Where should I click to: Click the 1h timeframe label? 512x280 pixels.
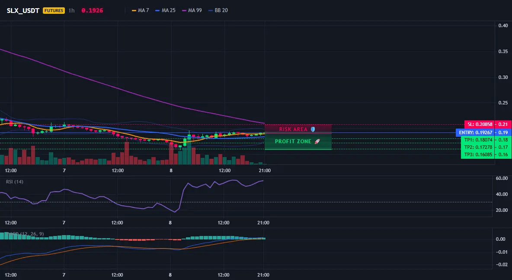coord(71,10)
